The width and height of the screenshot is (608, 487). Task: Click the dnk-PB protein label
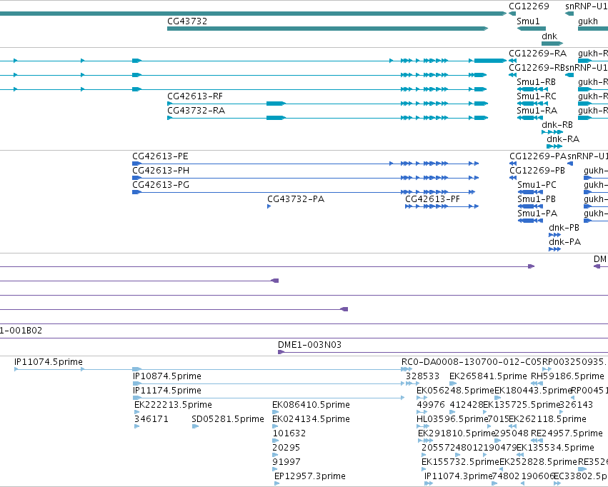(564, 228)
